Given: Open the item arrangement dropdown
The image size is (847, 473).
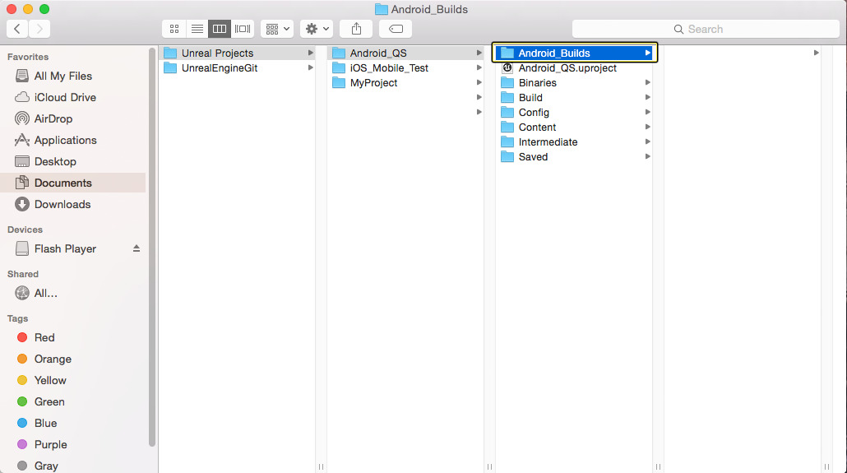Looking at the screenshot, I should tap(277, 29).
